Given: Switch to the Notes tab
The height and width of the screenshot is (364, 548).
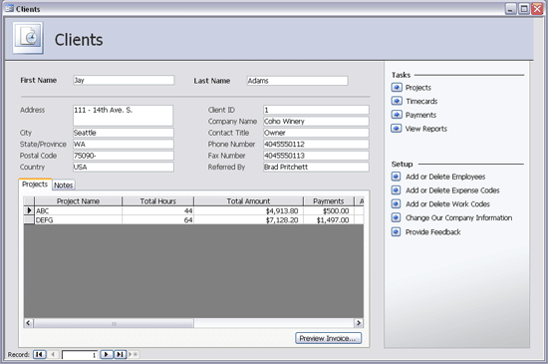Looking at the screenshot, I should point(63,184).
